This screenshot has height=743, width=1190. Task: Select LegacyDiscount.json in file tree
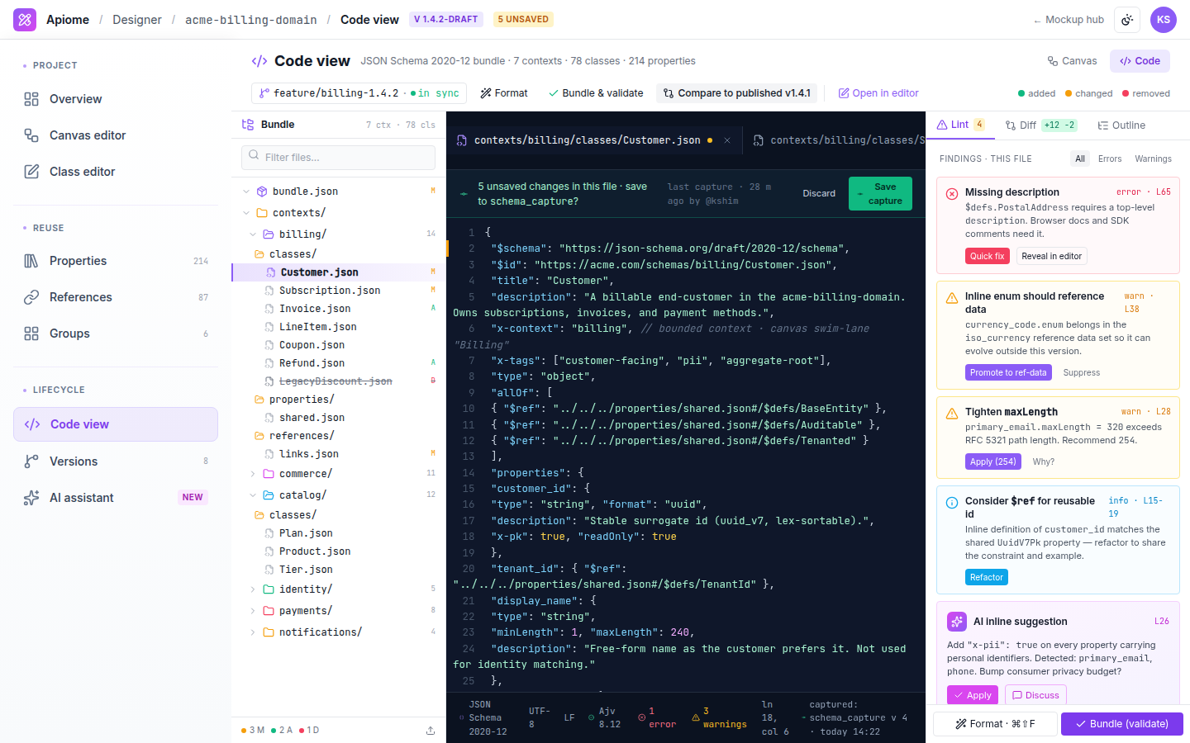339,381
